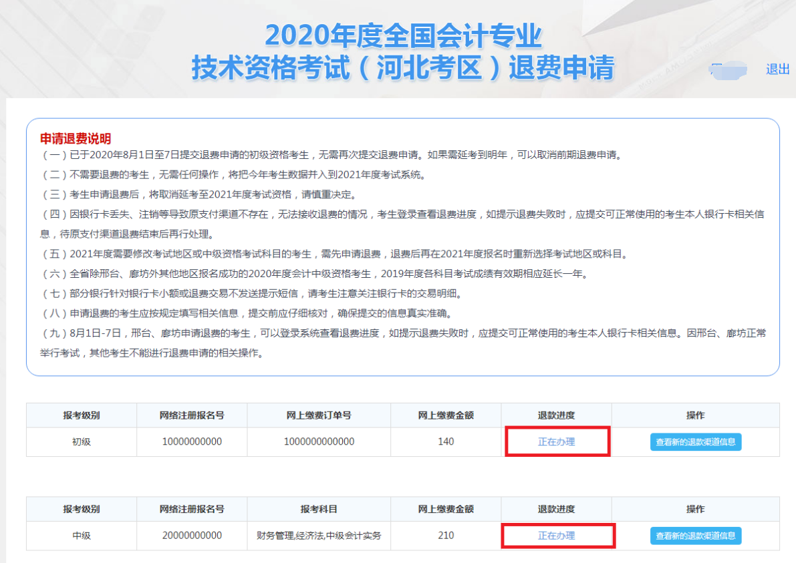Click 正在办理 status link in 初级 row
Viewport: 796px width, 563px height.
pyautogui.click(x=556, y=441)
